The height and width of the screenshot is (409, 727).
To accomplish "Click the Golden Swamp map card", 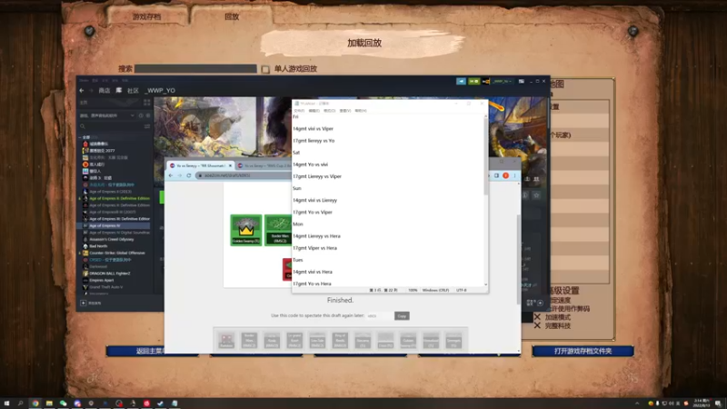I will (246, 230).
